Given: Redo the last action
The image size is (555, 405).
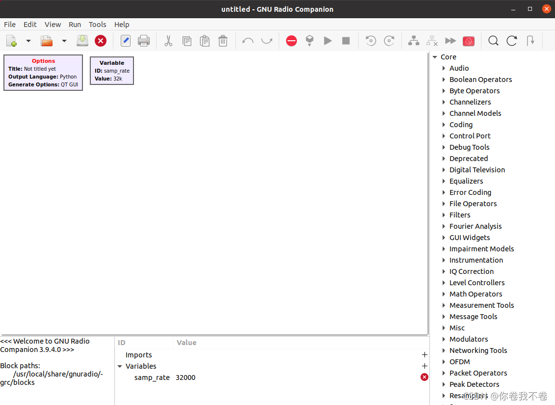Looking at the screenshot, I should (266, 41).
